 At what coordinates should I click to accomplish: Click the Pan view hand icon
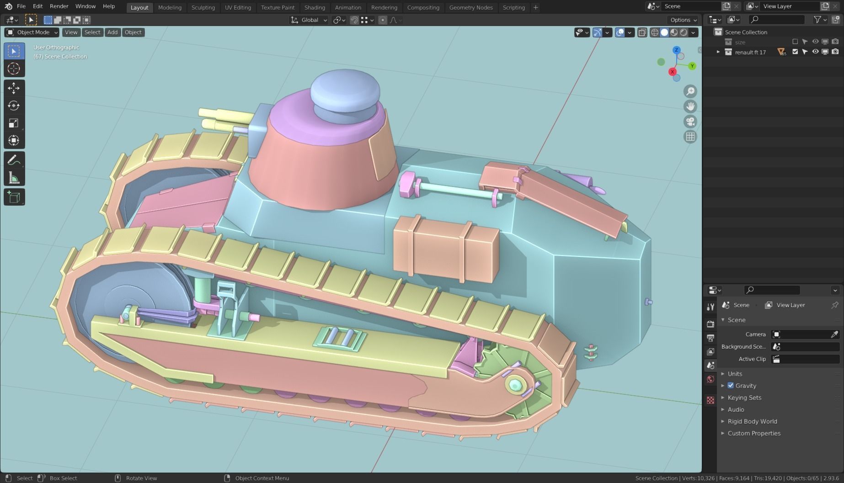(x=690, y=106)
